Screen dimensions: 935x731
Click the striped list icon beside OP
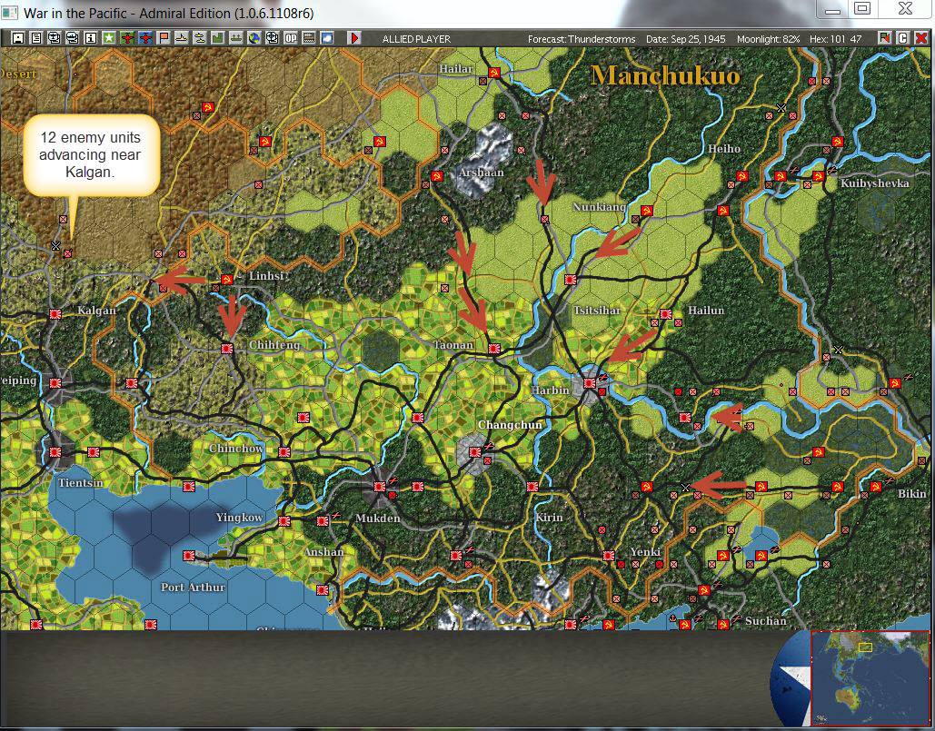[309, 38]
